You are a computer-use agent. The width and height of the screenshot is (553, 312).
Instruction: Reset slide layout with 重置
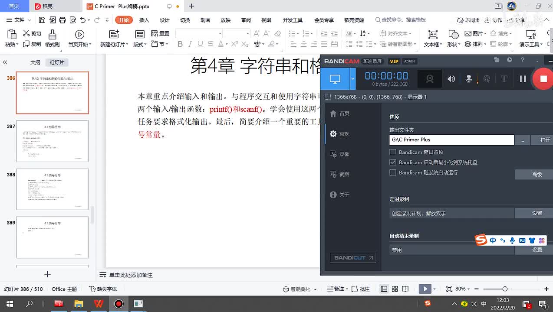pos(160,33)
